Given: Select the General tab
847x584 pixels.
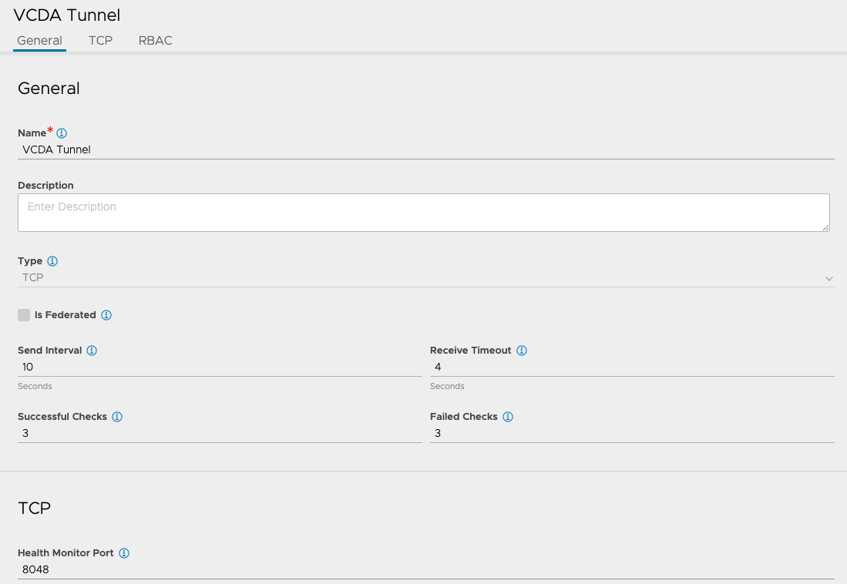Looking at the screenshot, I should coord(39,40).
